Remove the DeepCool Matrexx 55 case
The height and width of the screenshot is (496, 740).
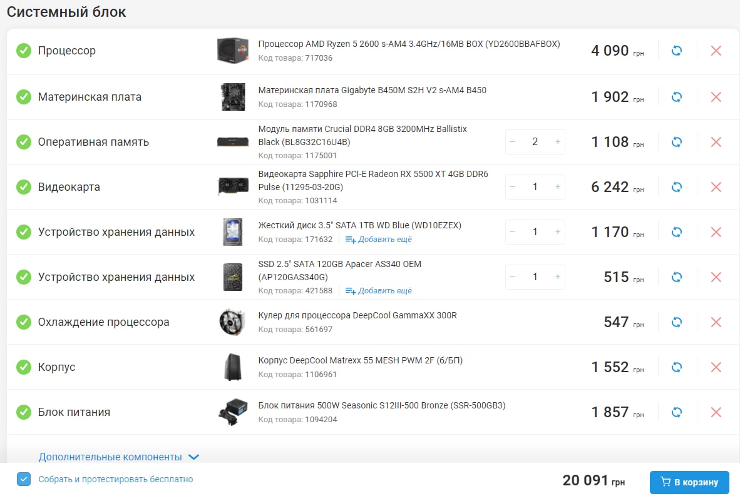[716, 367]
